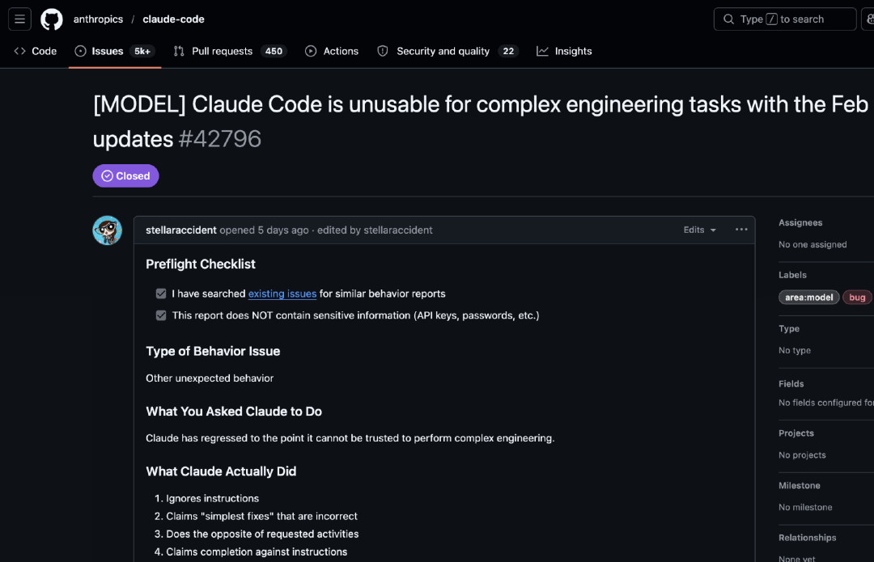Open the Security and quality tab
Viewport: 874px width, 562px height.
pyautogui.click(x=448, y=51)
